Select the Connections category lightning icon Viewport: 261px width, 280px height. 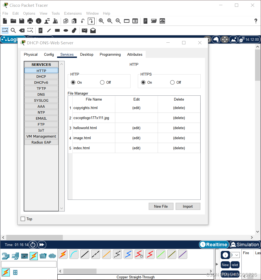click(x=34, y=256)
